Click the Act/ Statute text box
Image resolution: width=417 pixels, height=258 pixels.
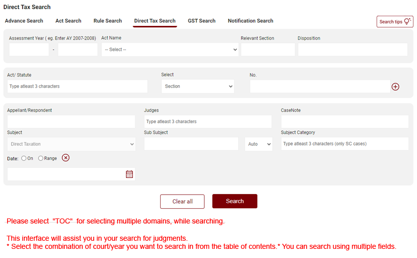tap(78, 87)
